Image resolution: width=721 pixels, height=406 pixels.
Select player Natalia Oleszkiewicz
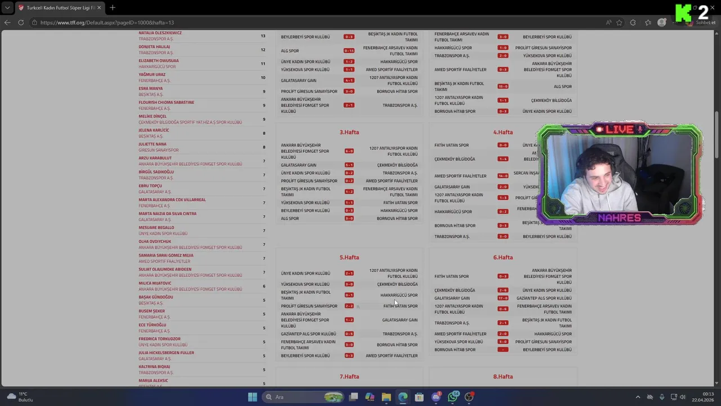tap(160, 33)
